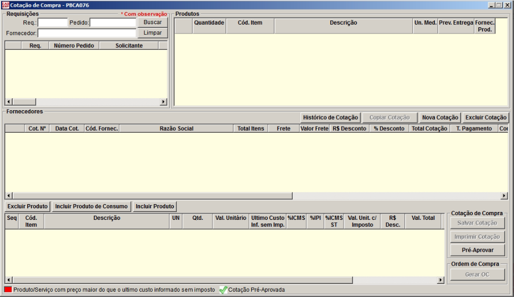Click the R$ Desc. column header
Viewport: 514px width, 297px height.
[x=393, y=221]
